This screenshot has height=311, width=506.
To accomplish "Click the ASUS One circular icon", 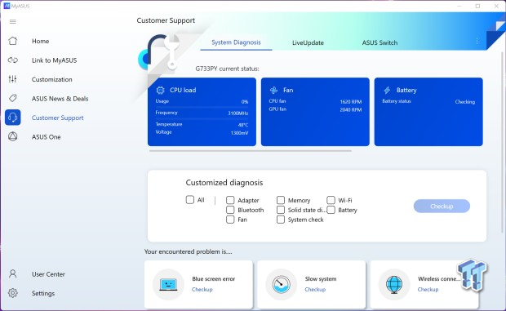I will click(13, 136).
